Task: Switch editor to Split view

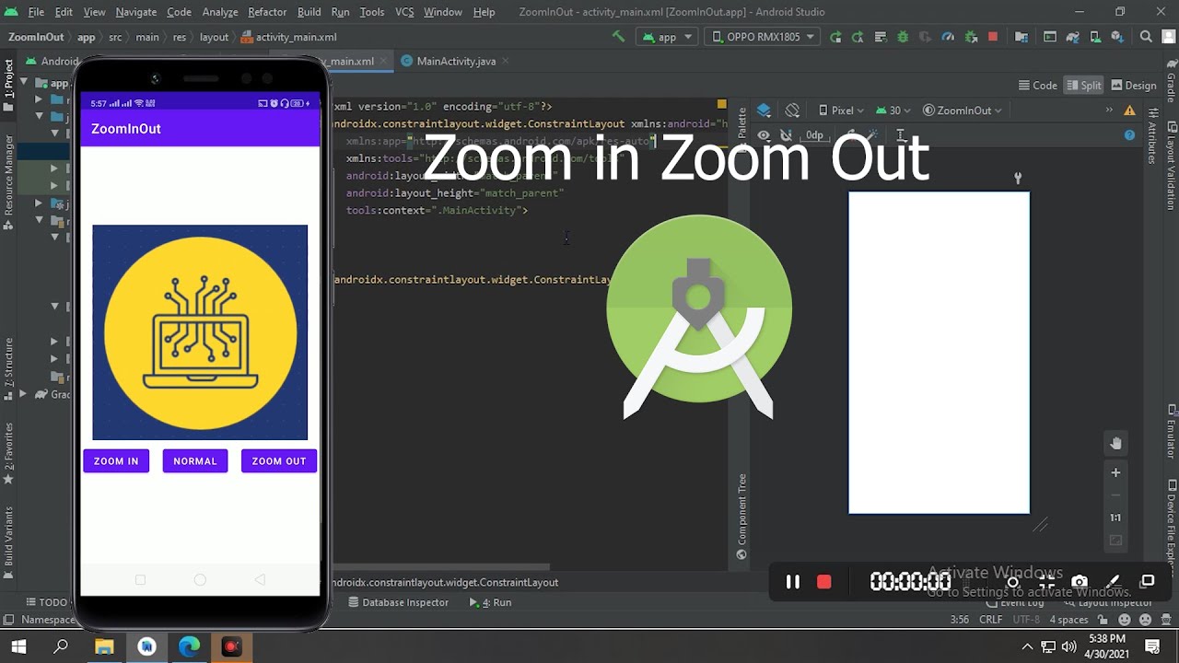Action: click(1083, 85)
